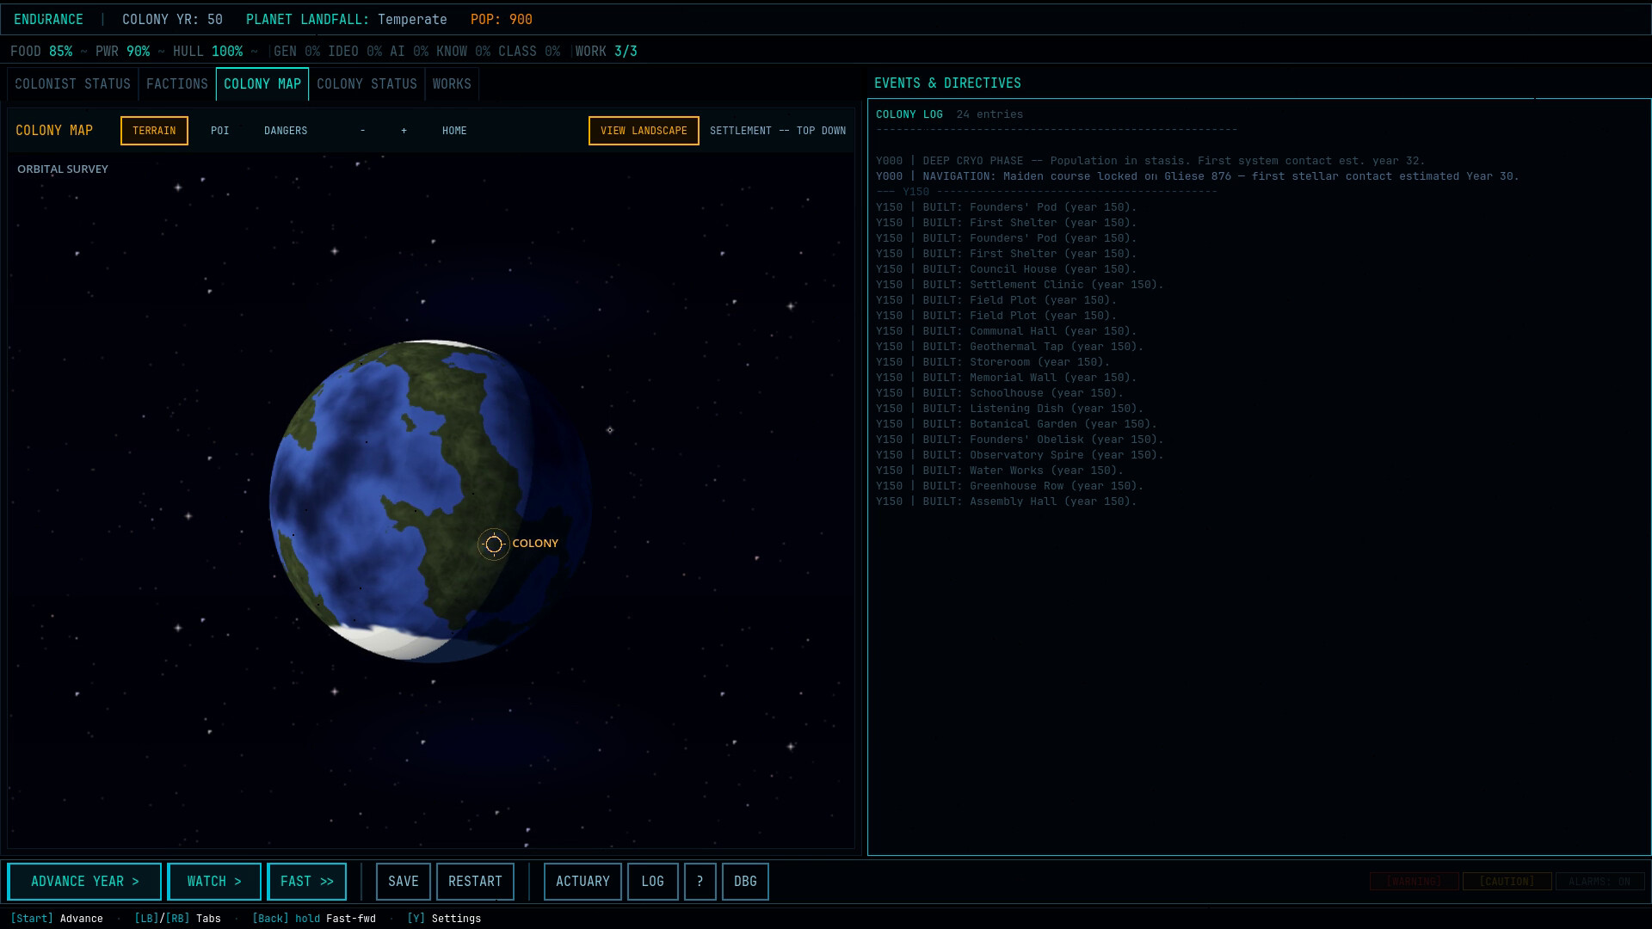Toggle the TERRAIN map overlay
This screenshot has height=929, width=1652.
point(154,131)
